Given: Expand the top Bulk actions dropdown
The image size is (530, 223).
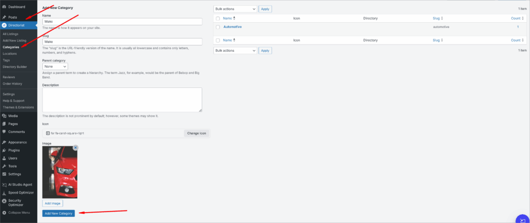Looking at the screenshot, I should 235,9.
